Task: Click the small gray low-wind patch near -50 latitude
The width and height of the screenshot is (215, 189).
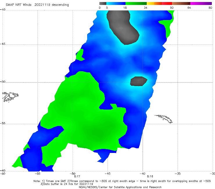Action: (139, 81)
